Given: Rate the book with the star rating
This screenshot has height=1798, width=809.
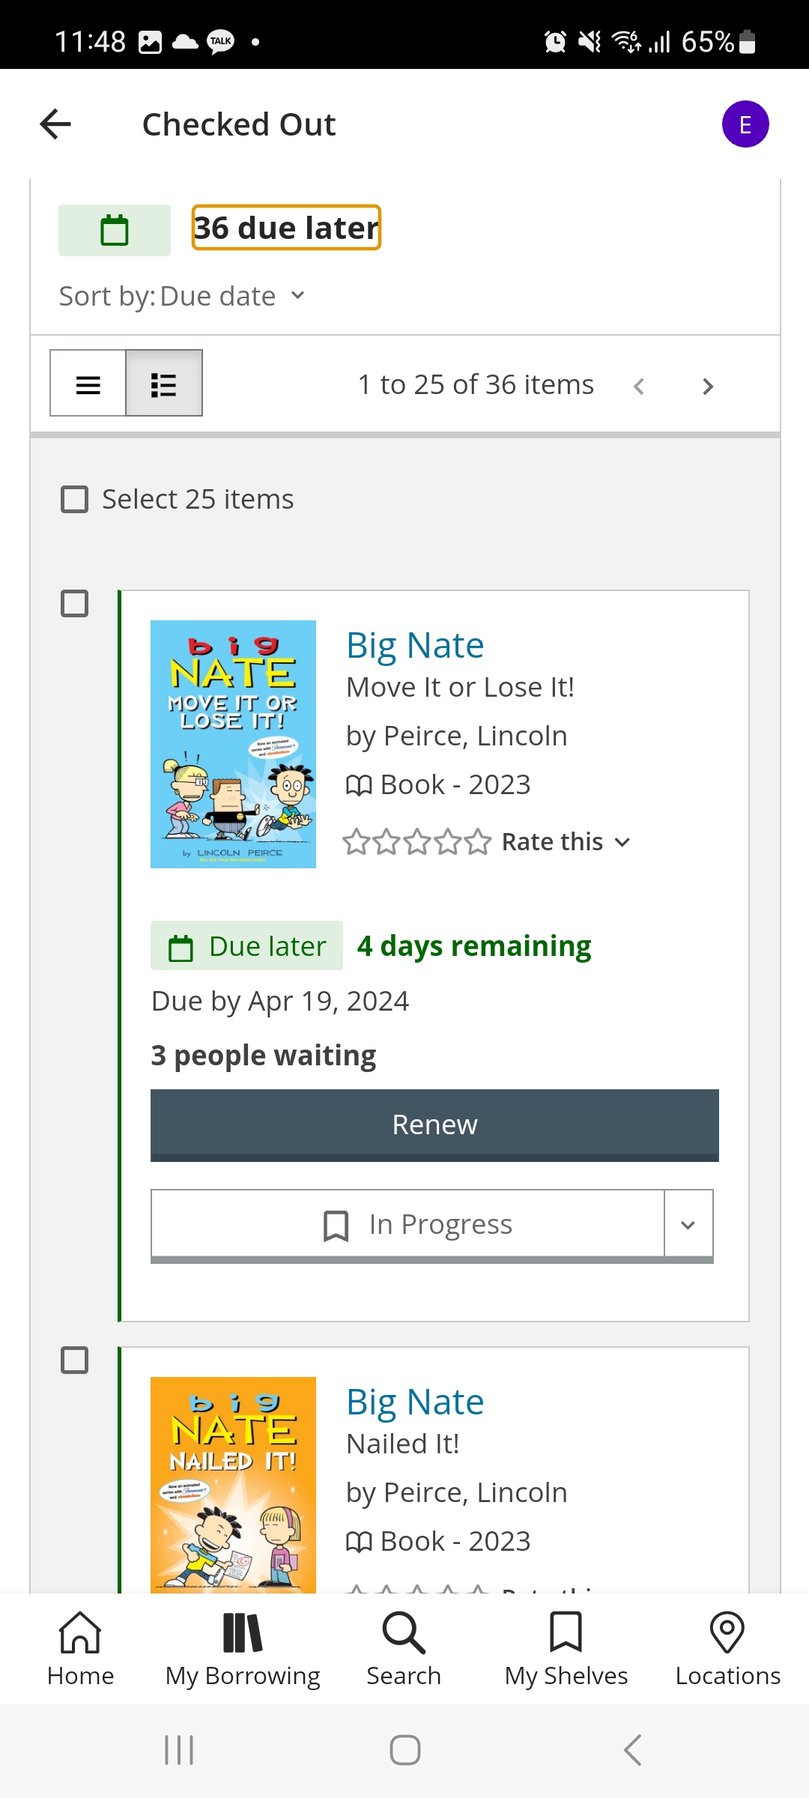Looking at the screenshot, I should pos(417,842).
